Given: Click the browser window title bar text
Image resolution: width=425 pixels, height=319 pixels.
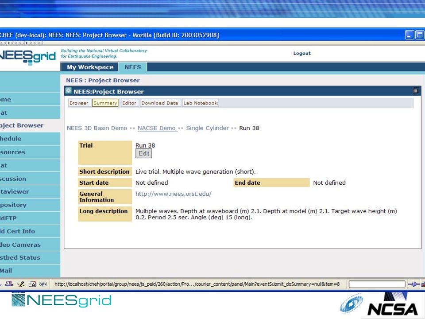Looking at the screenshot, I should point(109,35).
